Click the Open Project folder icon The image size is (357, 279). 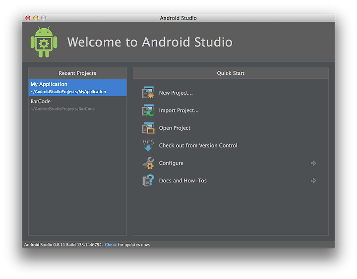(x=148, y=128)
